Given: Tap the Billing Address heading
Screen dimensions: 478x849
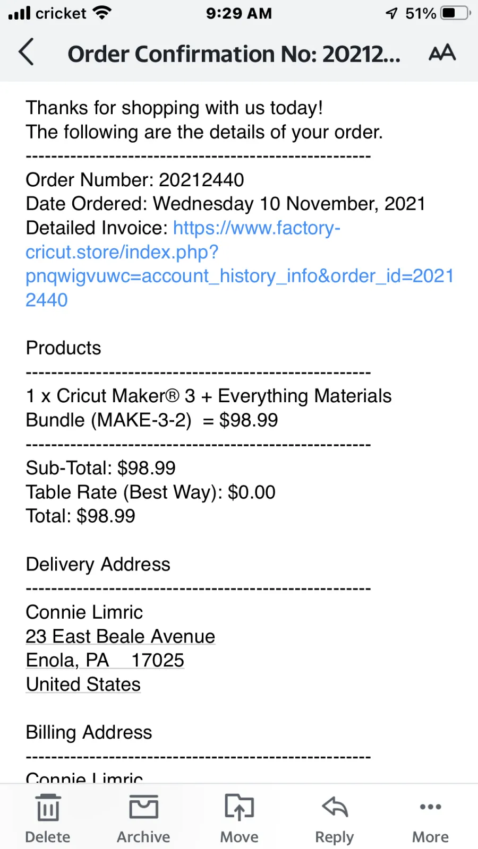Looking at the screenshot, I should click(89, 732).
